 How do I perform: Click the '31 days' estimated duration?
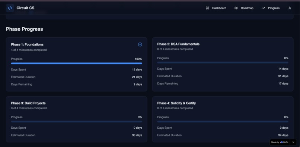(283, 76)
